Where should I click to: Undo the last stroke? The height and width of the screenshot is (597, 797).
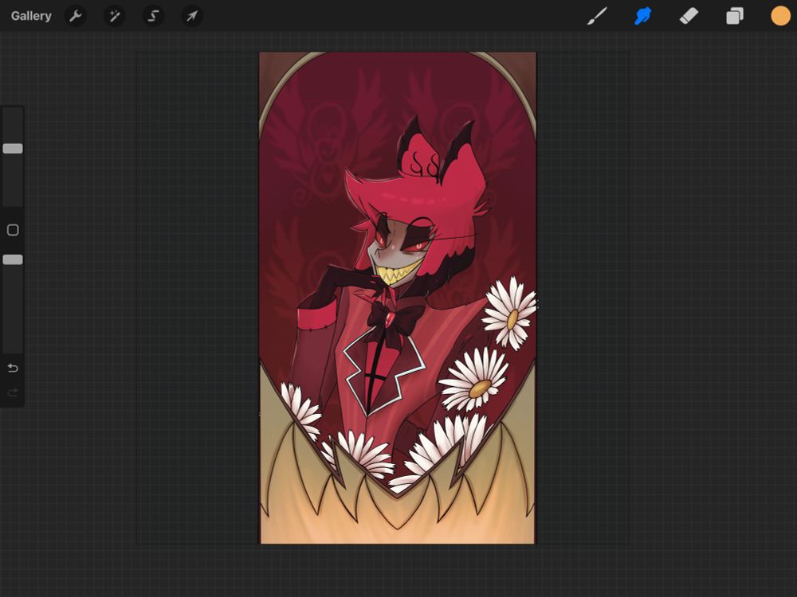click(x=13, y=368)
